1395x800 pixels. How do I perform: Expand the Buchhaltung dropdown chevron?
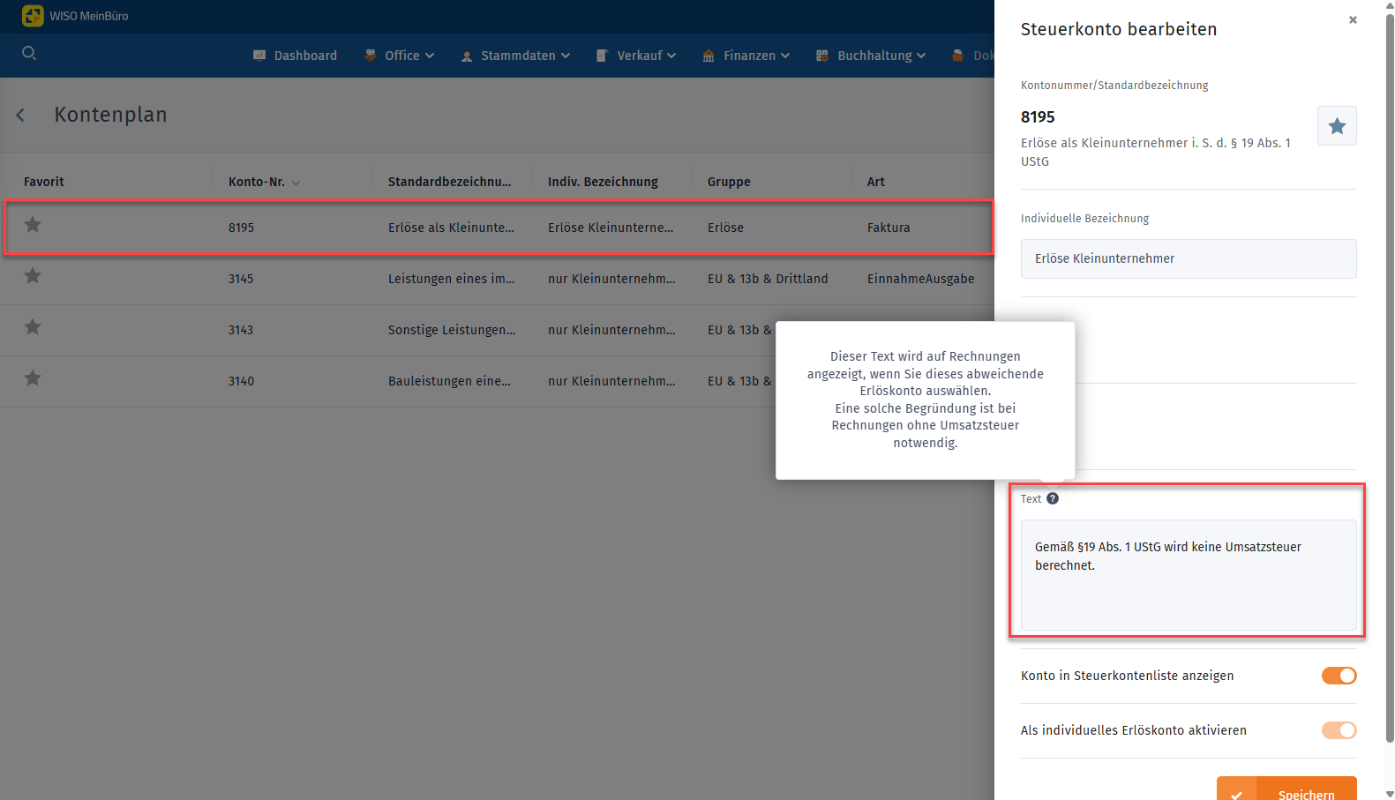[921, 56]
